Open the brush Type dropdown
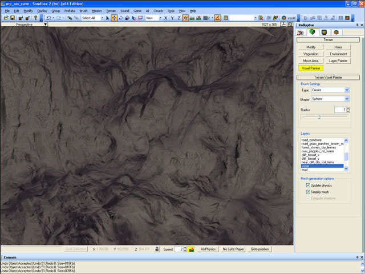The image size is (365, 274). [346, 90]
